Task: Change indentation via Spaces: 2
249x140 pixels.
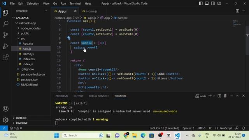Action: coord(188,128)
